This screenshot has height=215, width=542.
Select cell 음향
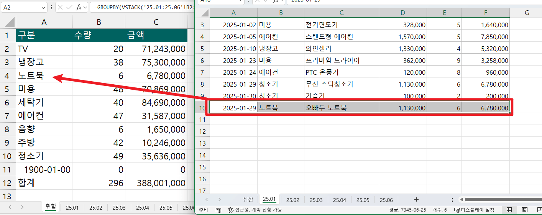point(44,130)
